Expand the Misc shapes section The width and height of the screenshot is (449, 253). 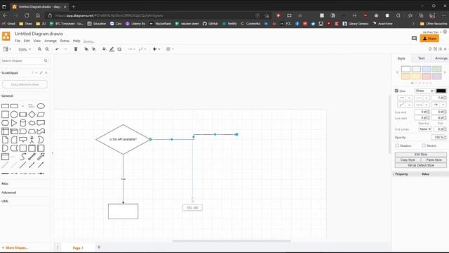click(5, 183)
